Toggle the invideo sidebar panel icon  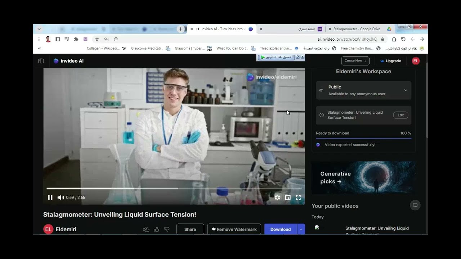pos(41,61)
